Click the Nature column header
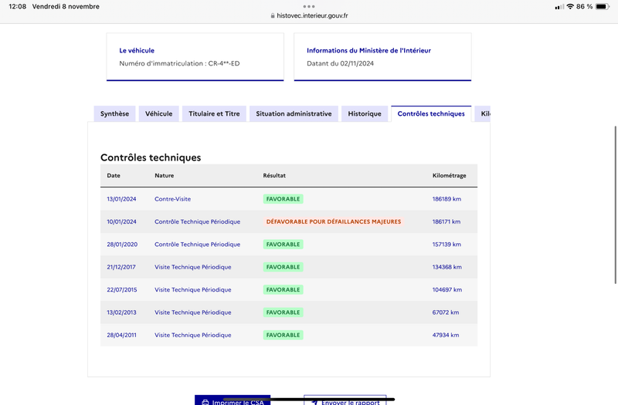Image resolution: width=618 pixels, height=405 pixels. click(x=165, y=176)
